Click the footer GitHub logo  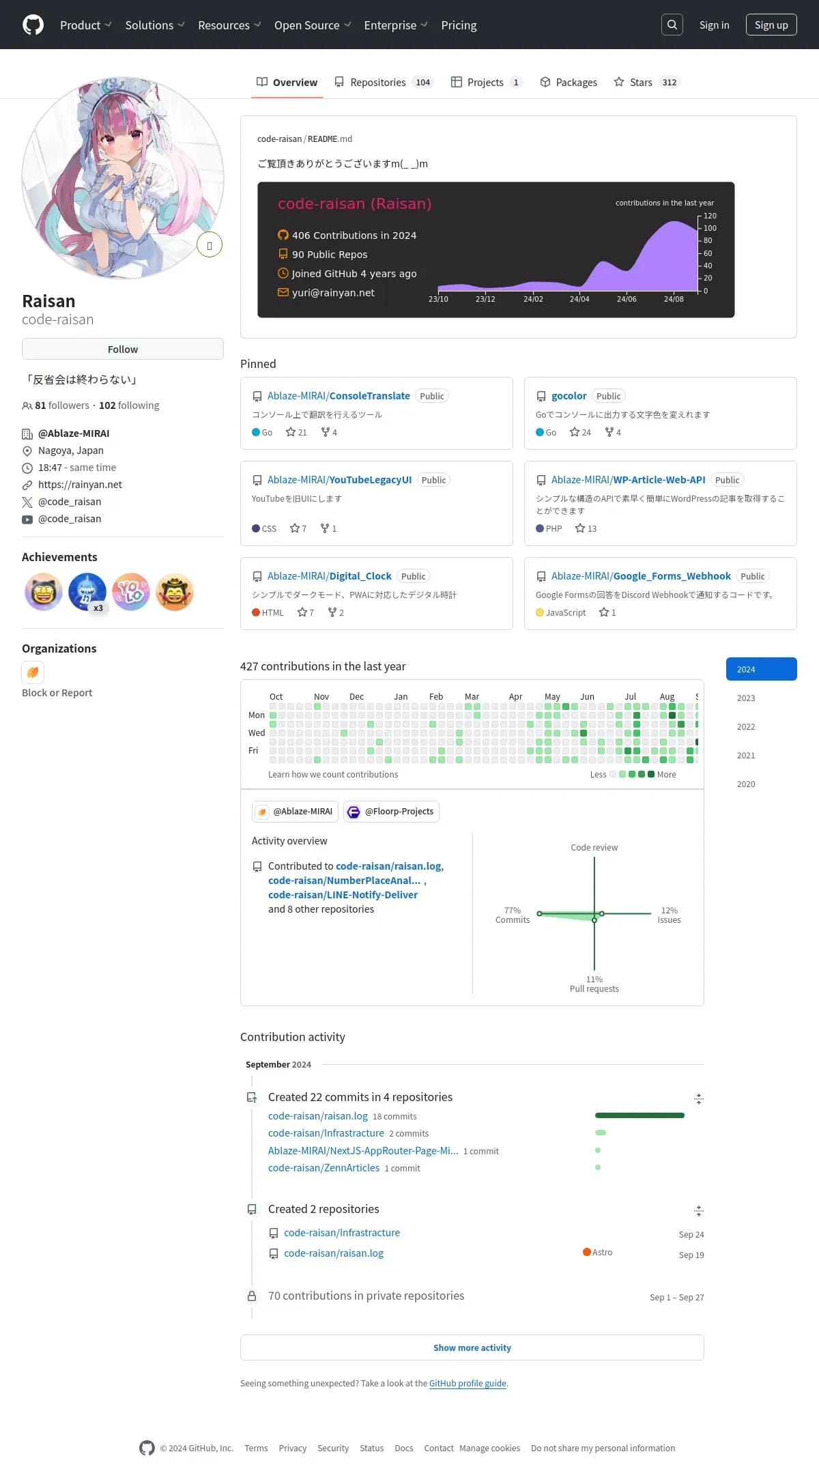[147, 1448]
